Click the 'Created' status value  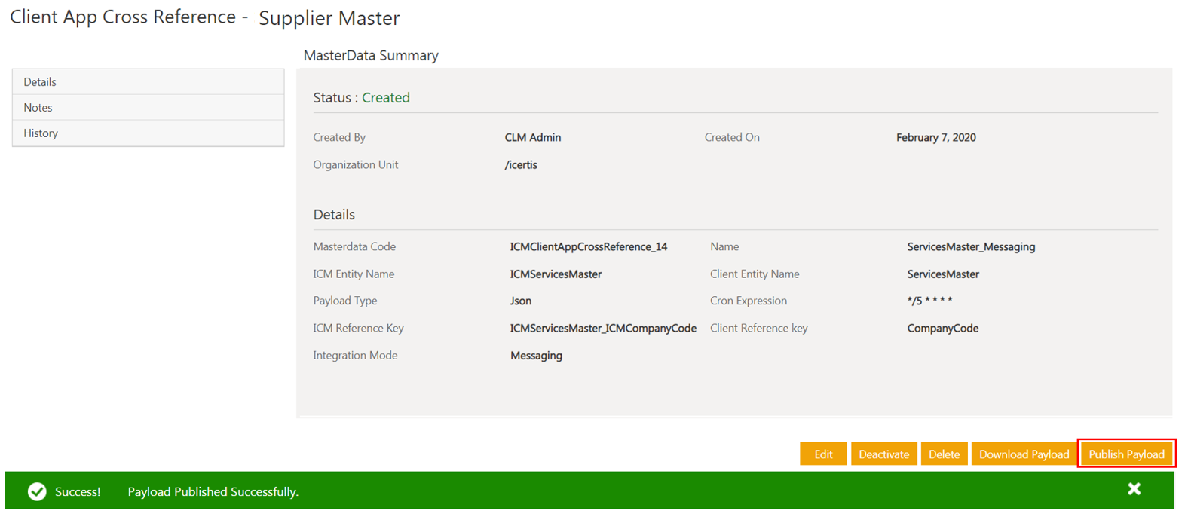coord(385,98)
